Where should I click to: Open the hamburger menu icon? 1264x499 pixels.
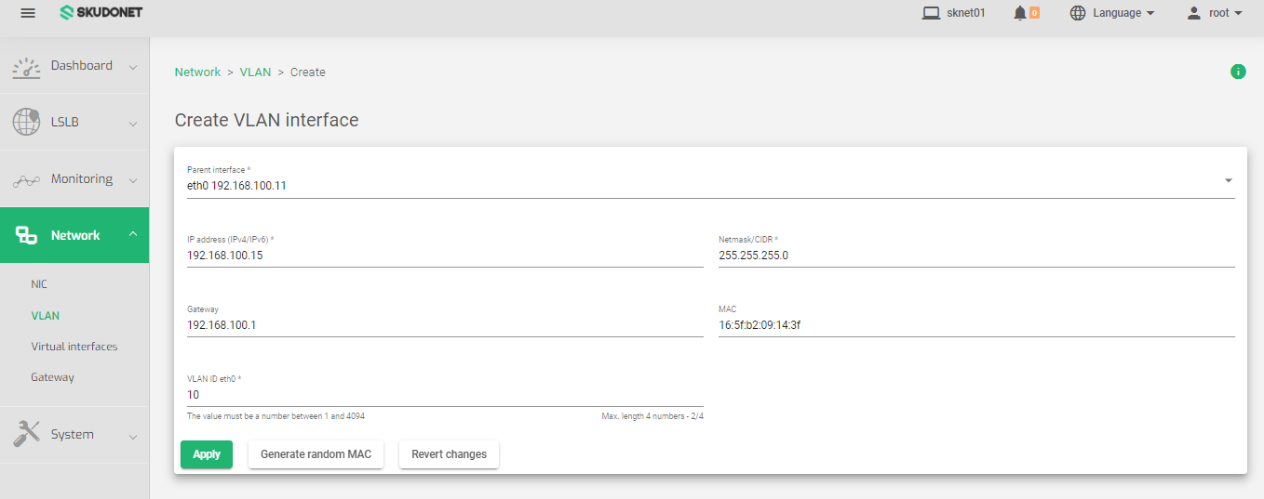pyautogui.click(x=28, y=13)
